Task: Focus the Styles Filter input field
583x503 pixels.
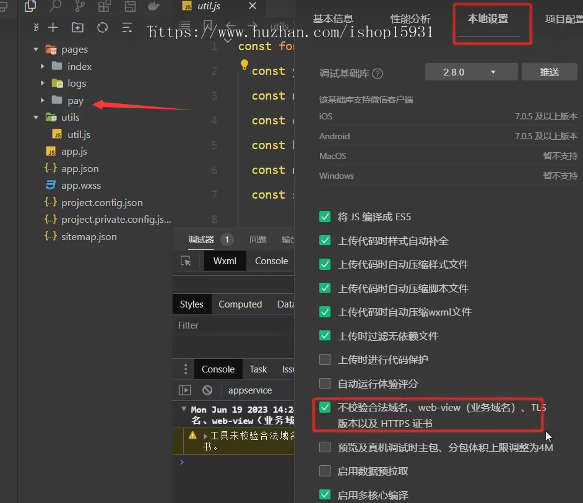Action: click(233, 325)
